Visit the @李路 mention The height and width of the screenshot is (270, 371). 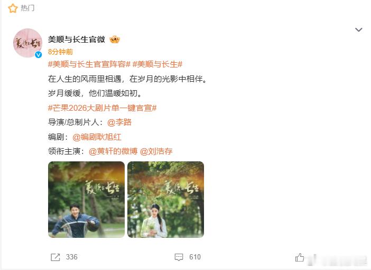119,122
